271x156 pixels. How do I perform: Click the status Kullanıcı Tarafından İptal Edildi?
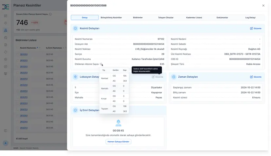point(148,59)
